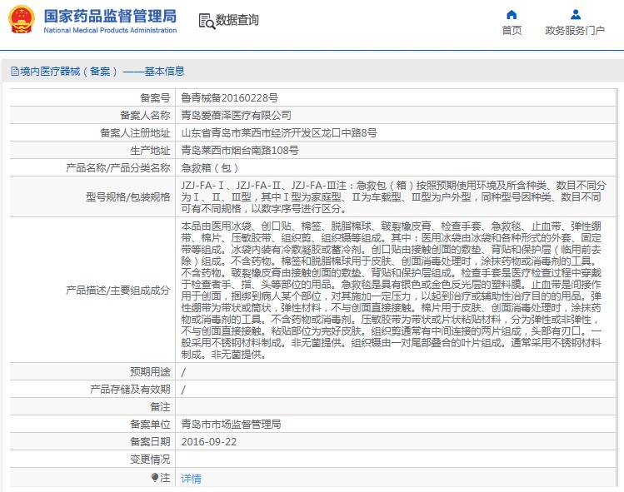
Task: Click the home icon above 首页
Action: coord(512,14)
